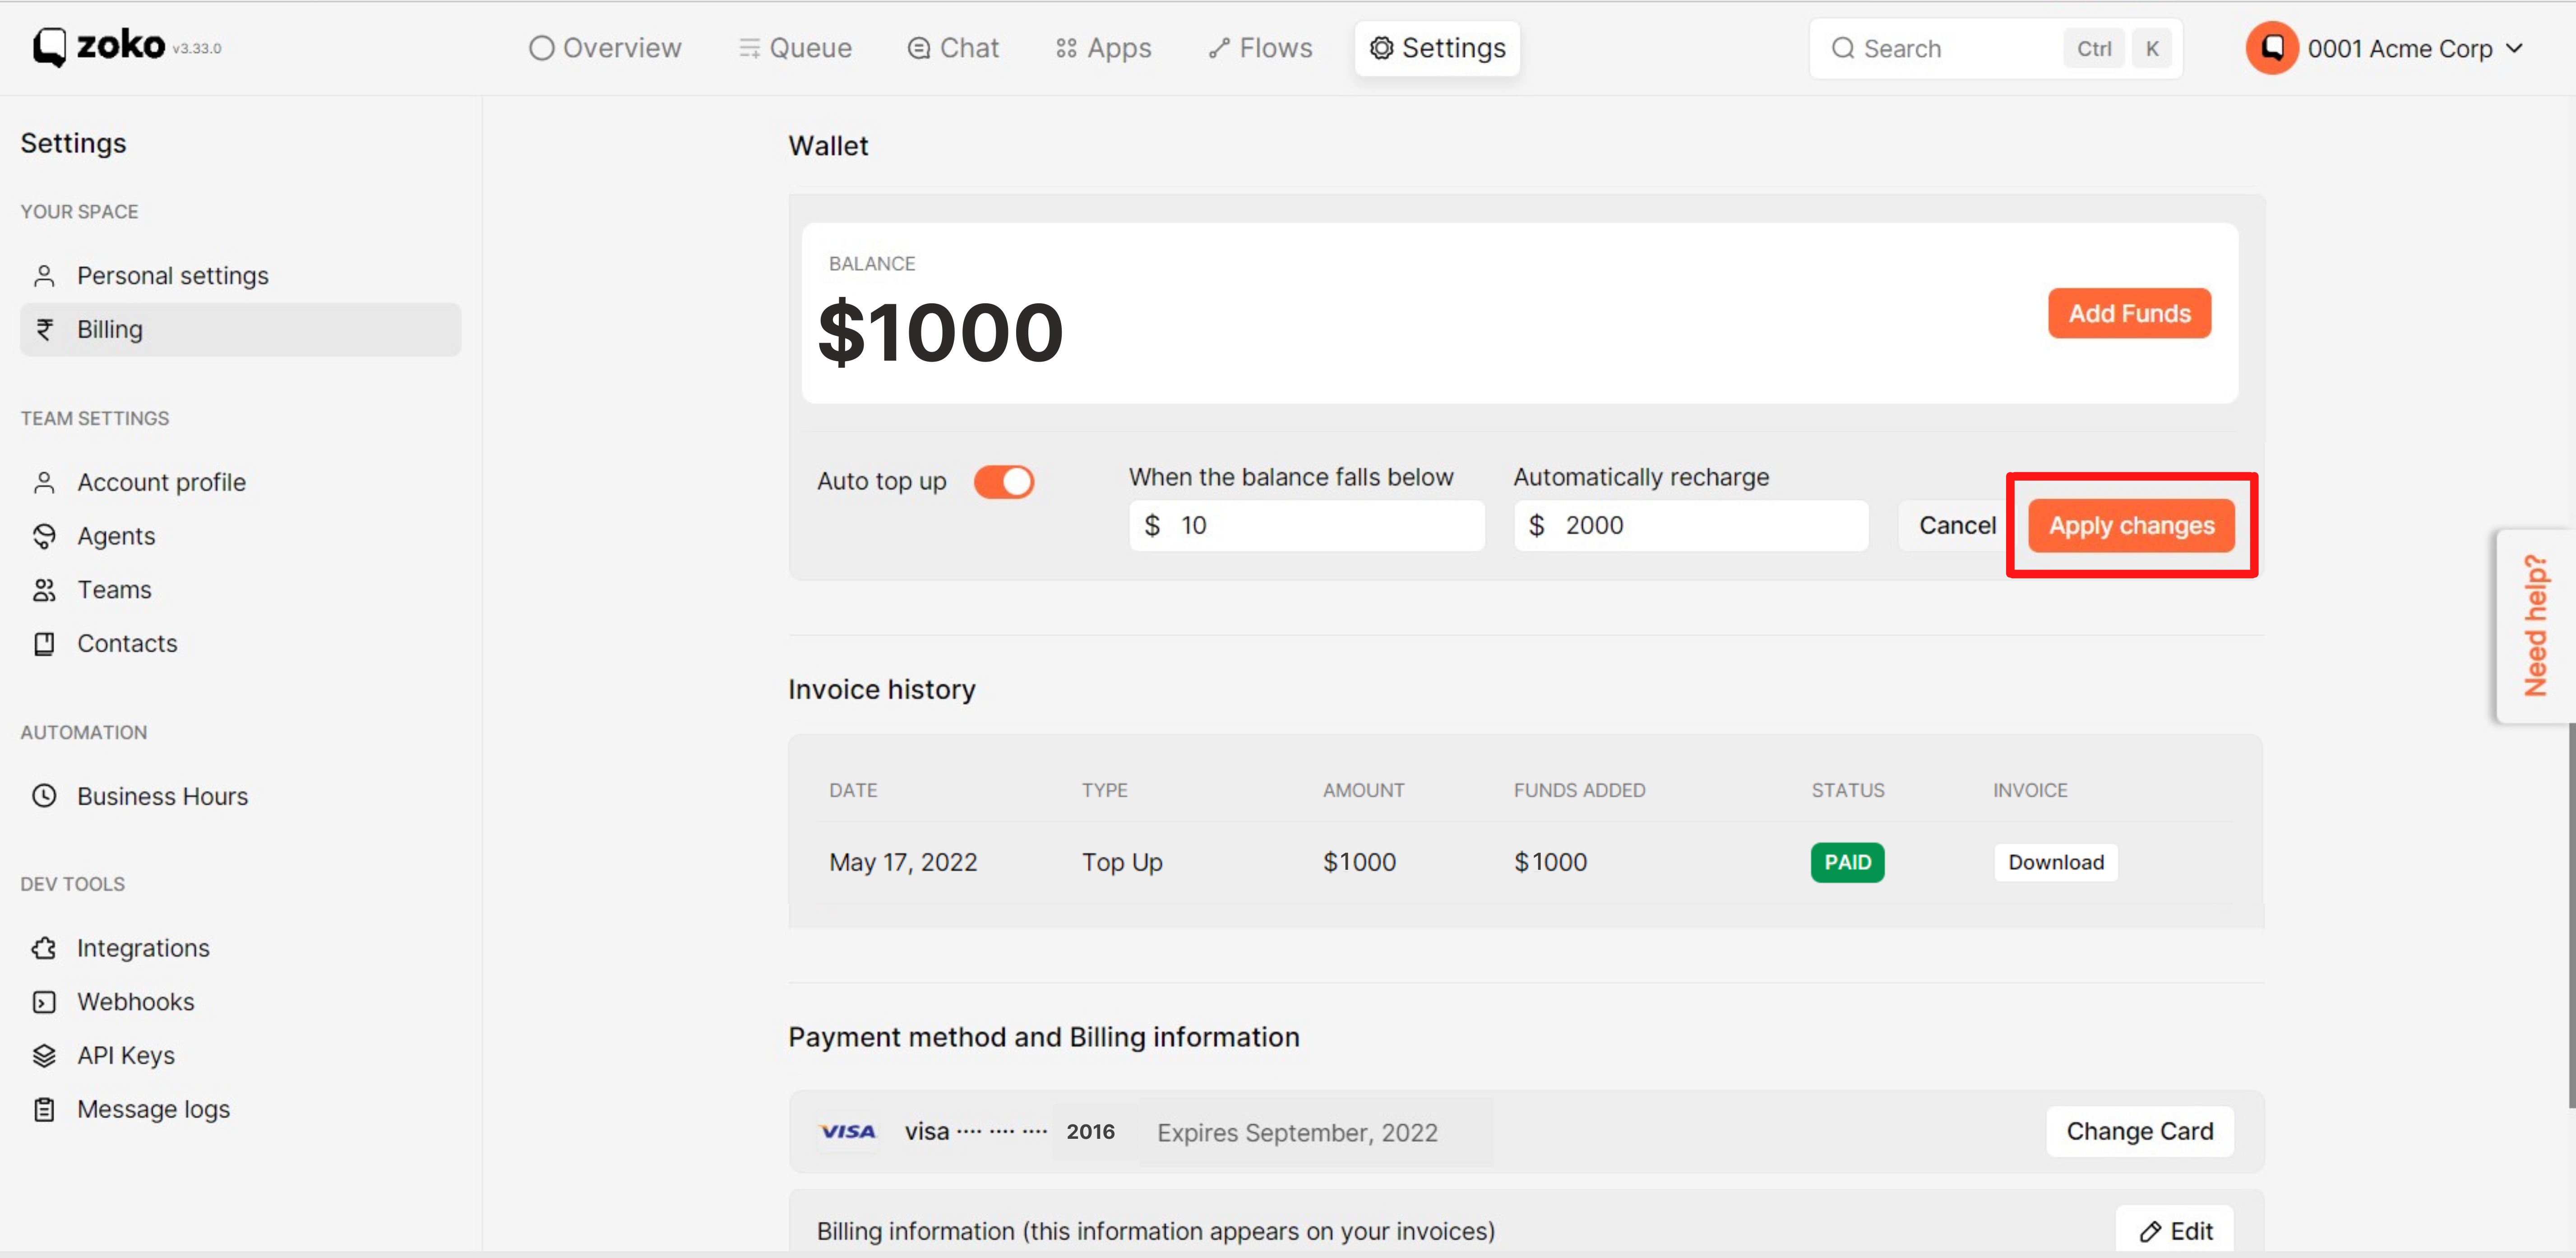Screen dimensions: 2576x1258
Task: Click Apply changes button
Action: point(2131,525)
